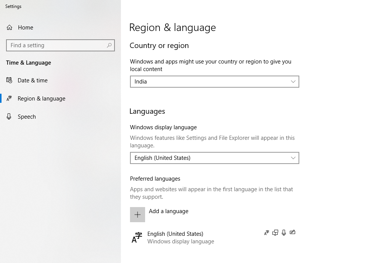Open the Date & time page
This screenshot has width=376, height=263.
[32, 80]
